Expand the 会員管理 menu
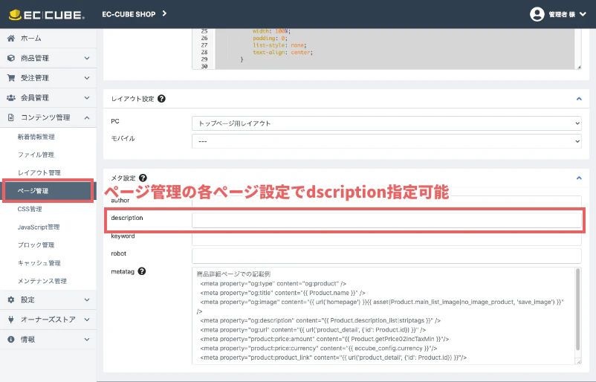 pyautogui.click(x=87, y=97)
